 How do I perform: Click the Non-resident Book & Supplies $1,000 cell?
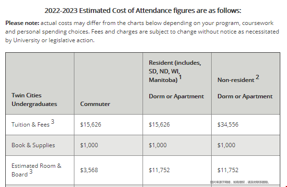246,145
